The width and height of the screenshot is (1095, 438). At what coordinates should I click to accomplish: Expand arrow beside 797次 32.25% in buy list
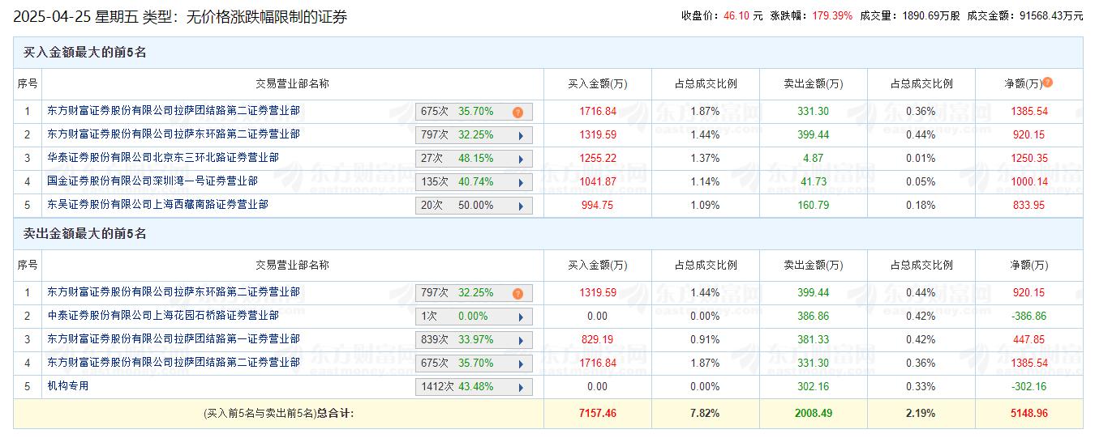pyautogui.click(x=520, y=135)
